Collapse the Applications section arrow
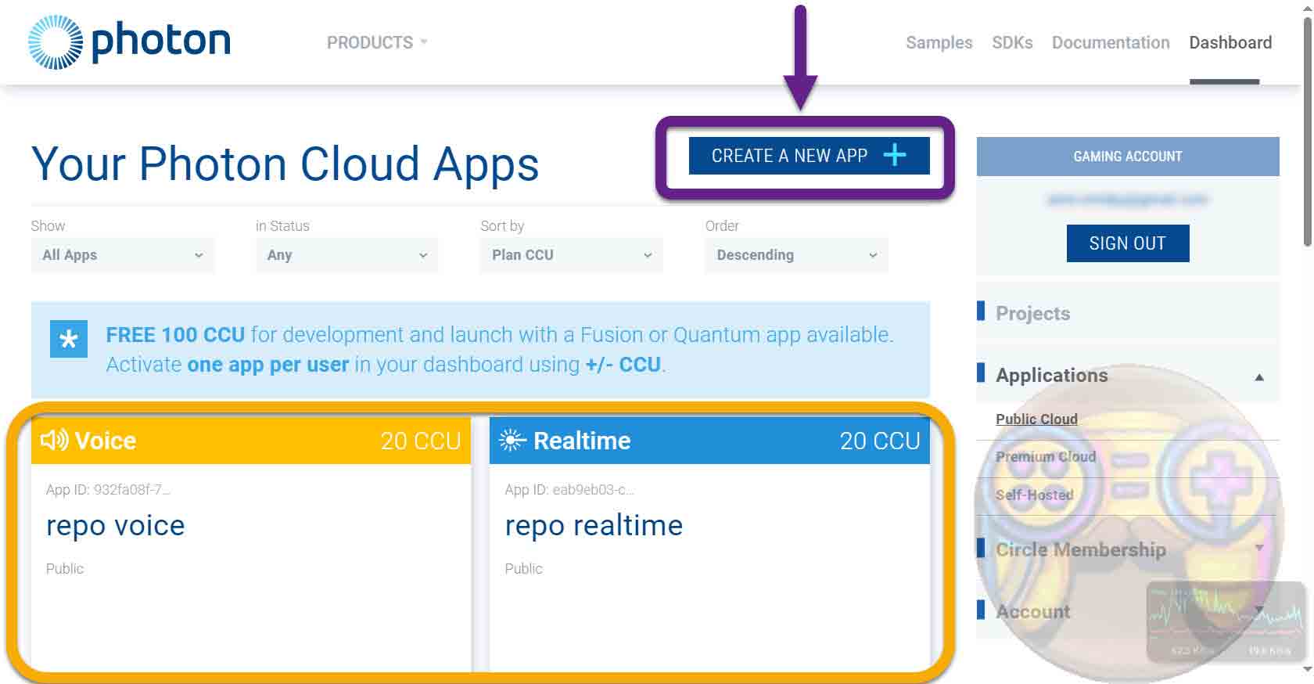Viewport: 1314px width, 684px height. coord(1259,376)
